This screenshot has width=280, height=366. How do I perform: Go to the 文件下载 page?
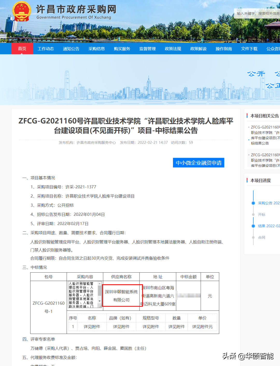[x=249, y=49]
